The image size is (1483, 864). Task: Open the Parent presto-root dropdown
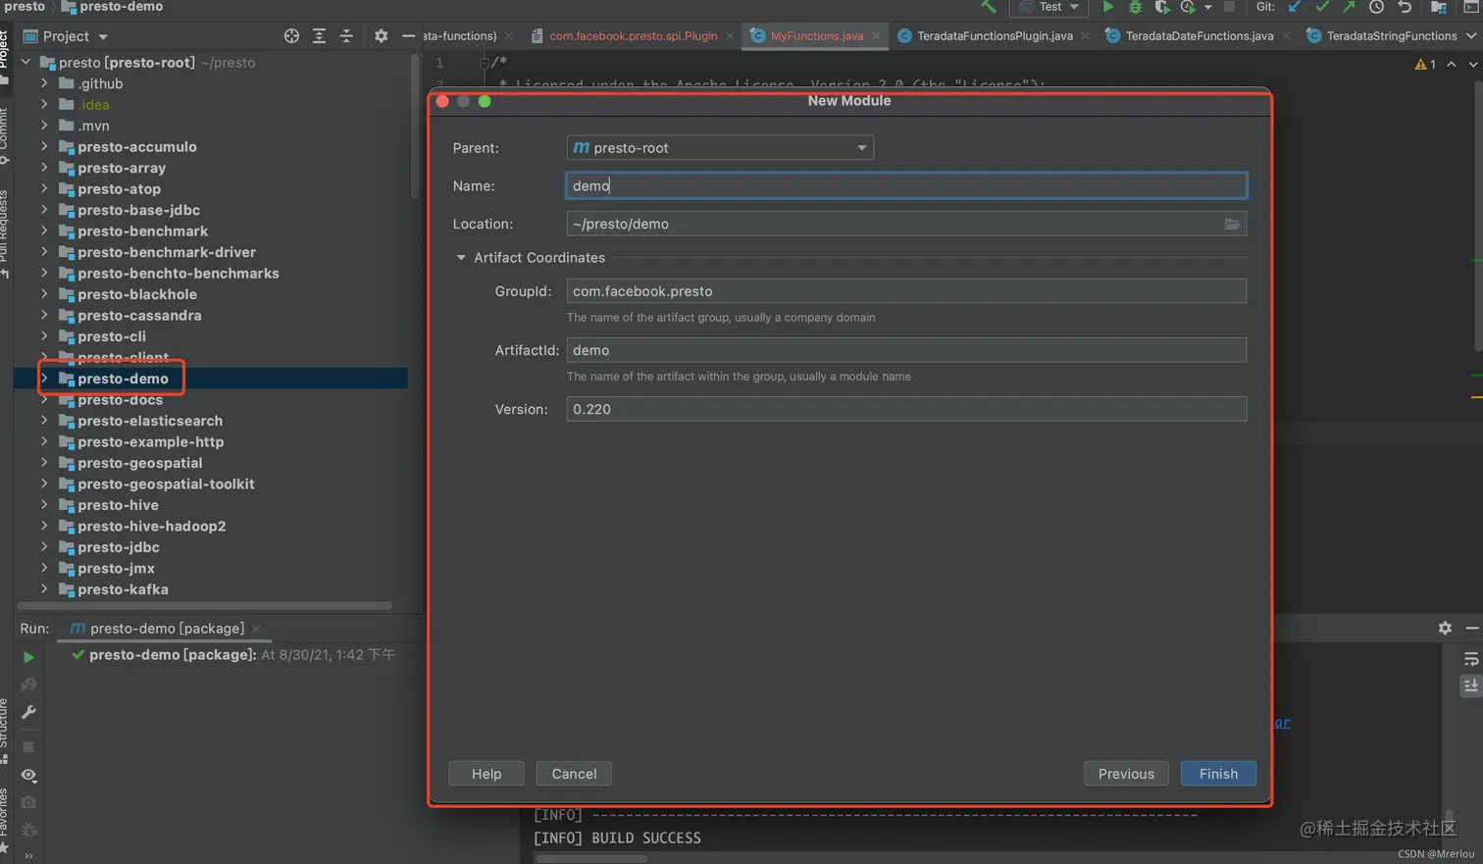click(x=720, y=148)
